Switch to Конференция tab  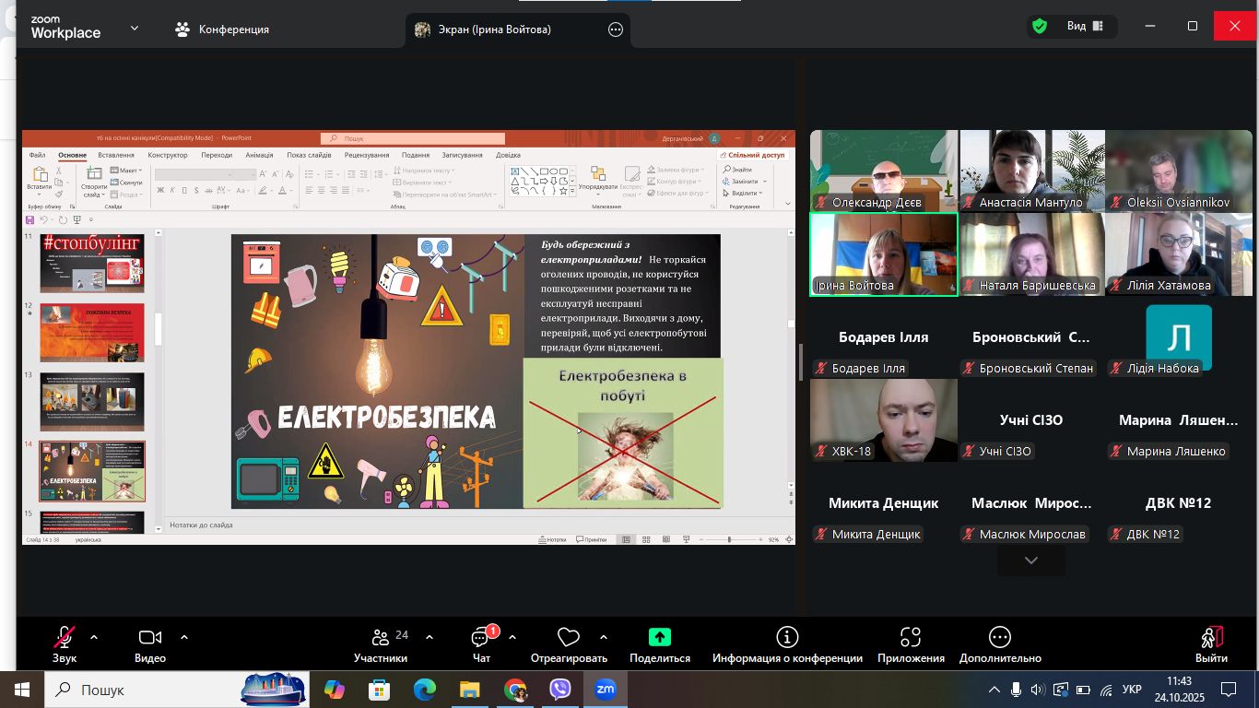(222, 29)
